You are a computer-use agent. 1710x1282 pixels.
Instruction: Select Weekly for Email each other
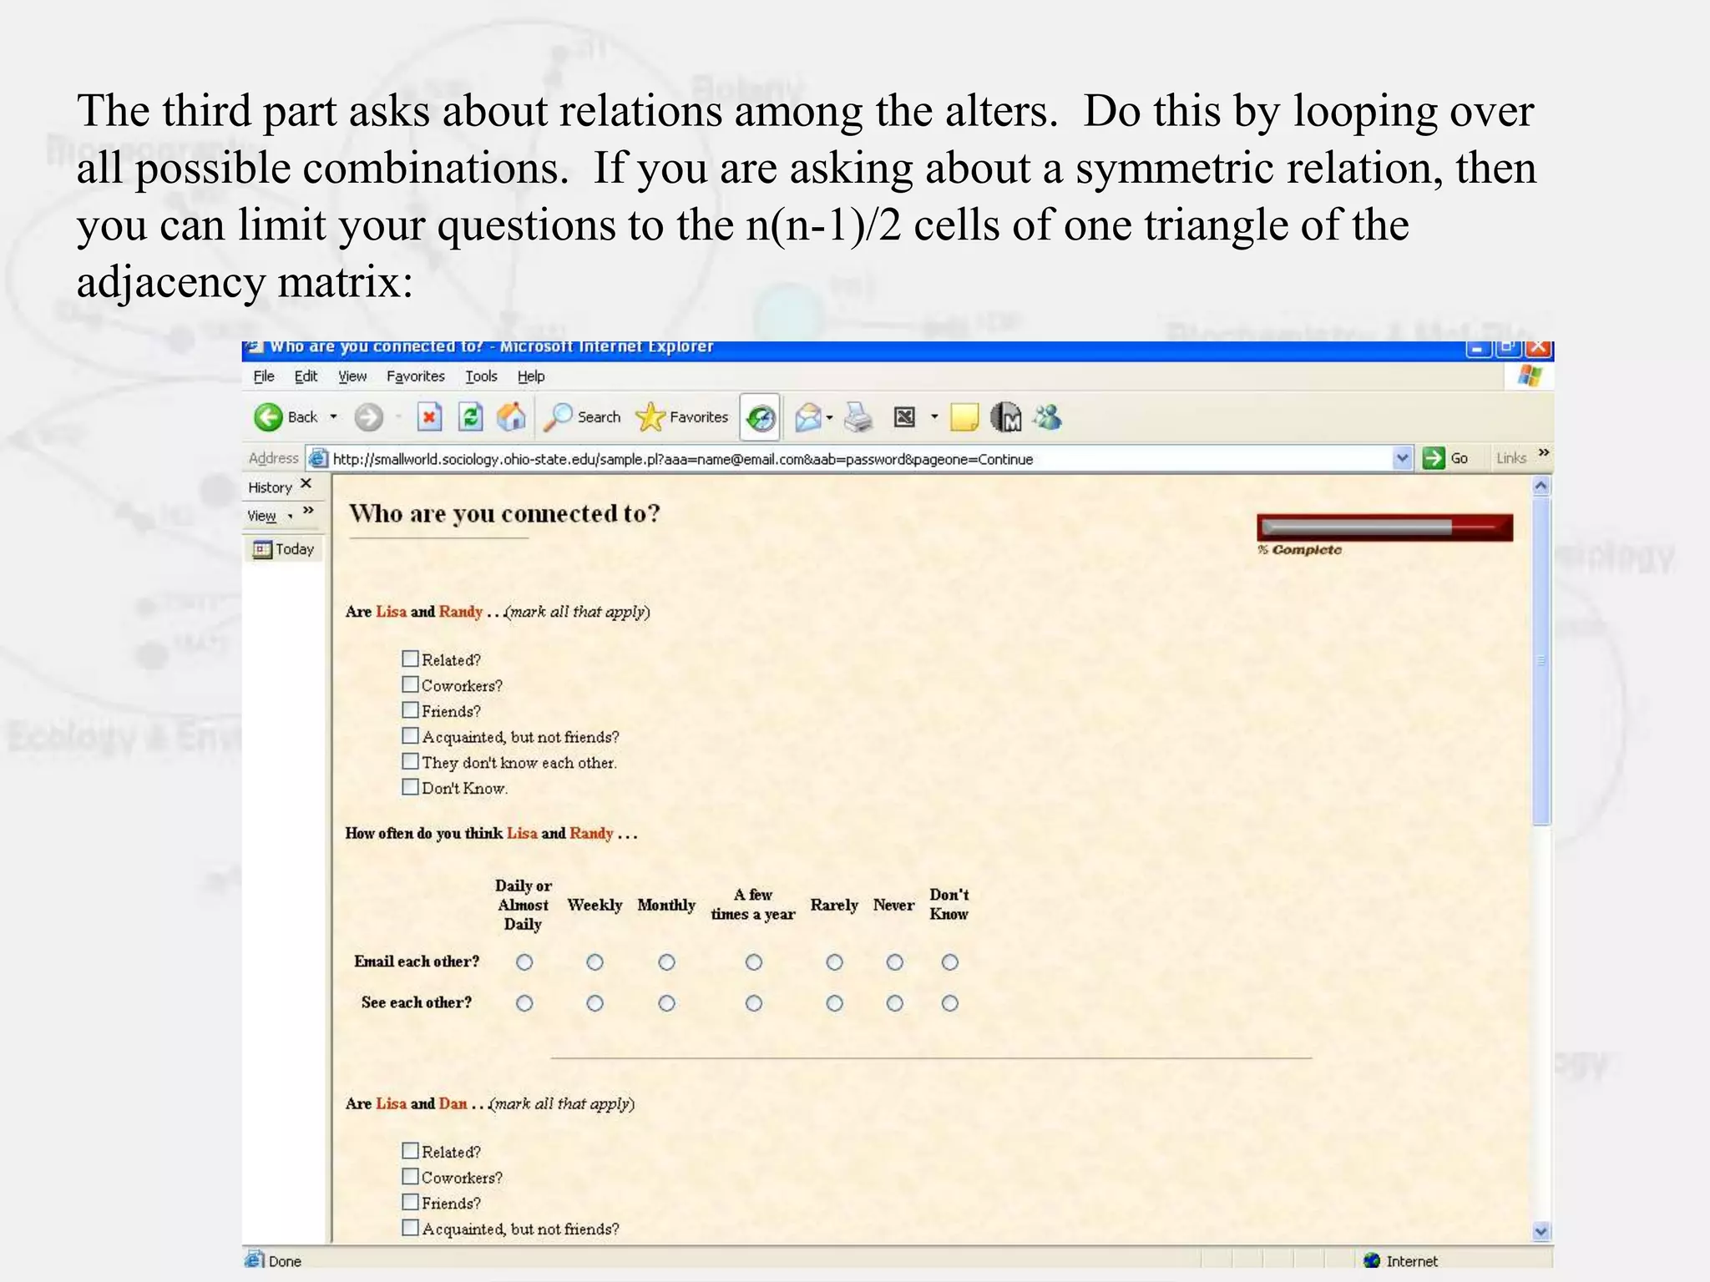[x=594, y=962]
